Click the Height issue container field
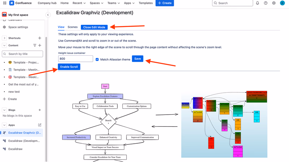 click(x=76, y=59)
